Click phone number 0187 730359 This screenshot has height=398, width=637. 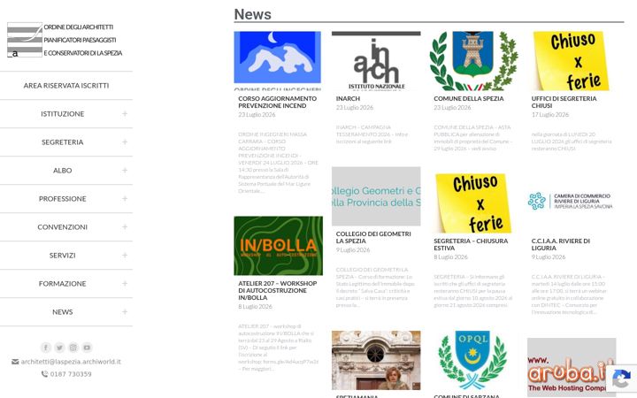71,374
